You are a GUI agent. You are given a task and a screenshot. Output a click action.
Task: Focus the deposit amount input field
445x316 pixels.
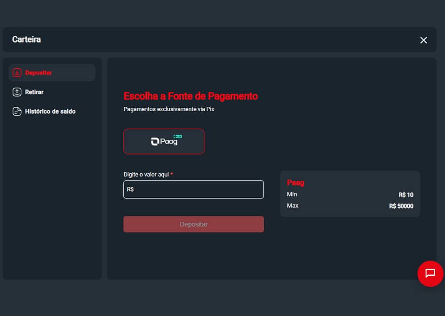pos(198,189)
